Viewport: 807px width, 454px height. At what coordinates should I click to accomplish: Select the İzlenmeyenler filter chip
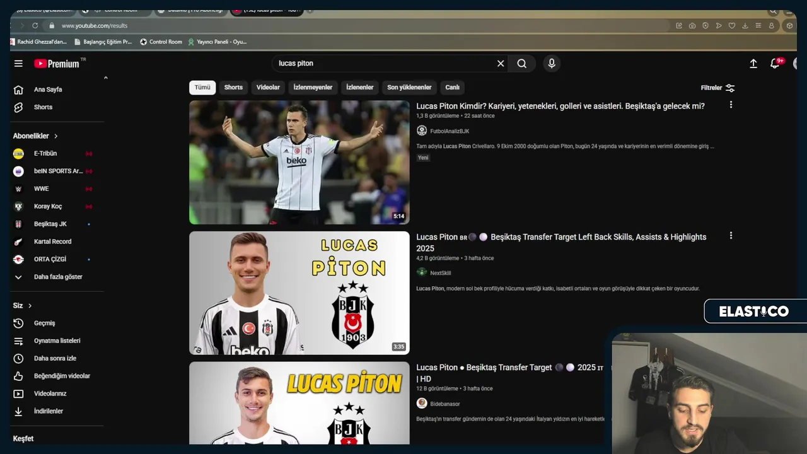click(x=313, y=88)
